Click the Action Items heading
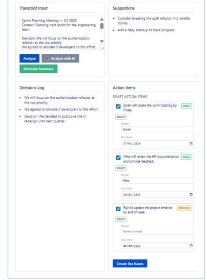The width and height of the screenshot is (207, 280). (124, 88)
